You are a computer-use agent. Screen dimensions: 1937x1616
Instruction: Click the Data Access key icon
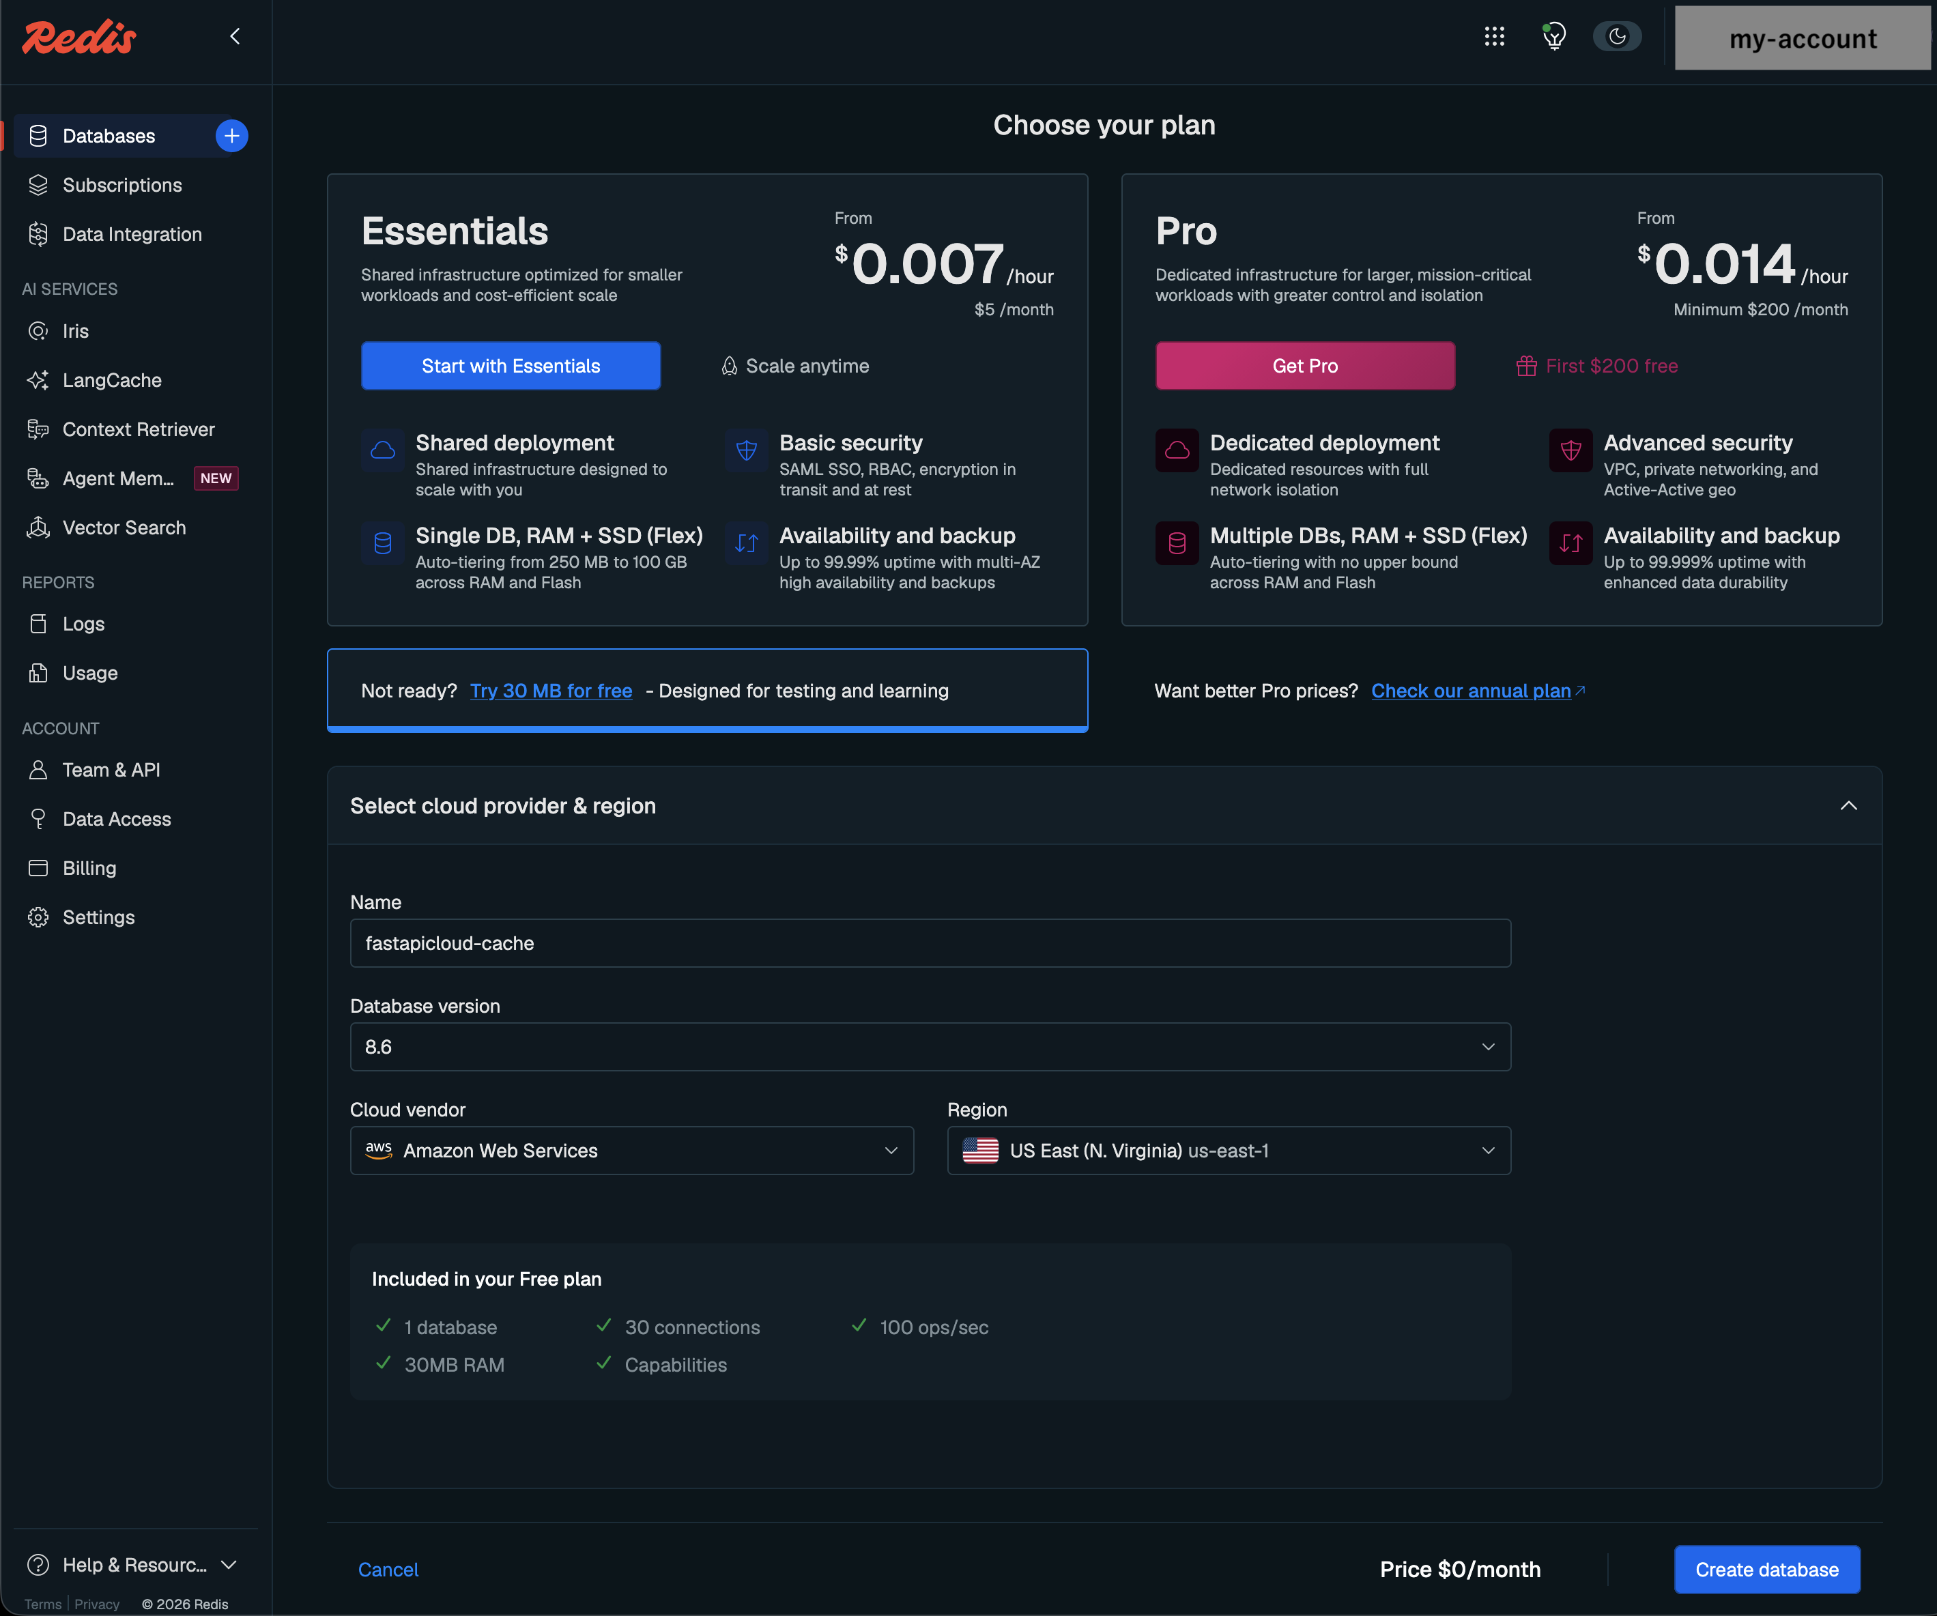38,819
